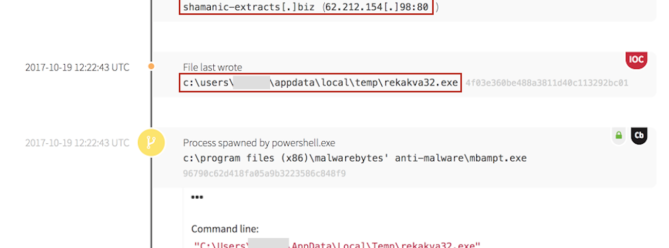Expand the ellipsis above Command line
This screenshot has height=248, width=669.
click(196, 197)
